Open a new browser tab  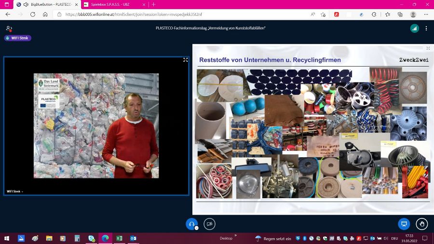(154, 4)
